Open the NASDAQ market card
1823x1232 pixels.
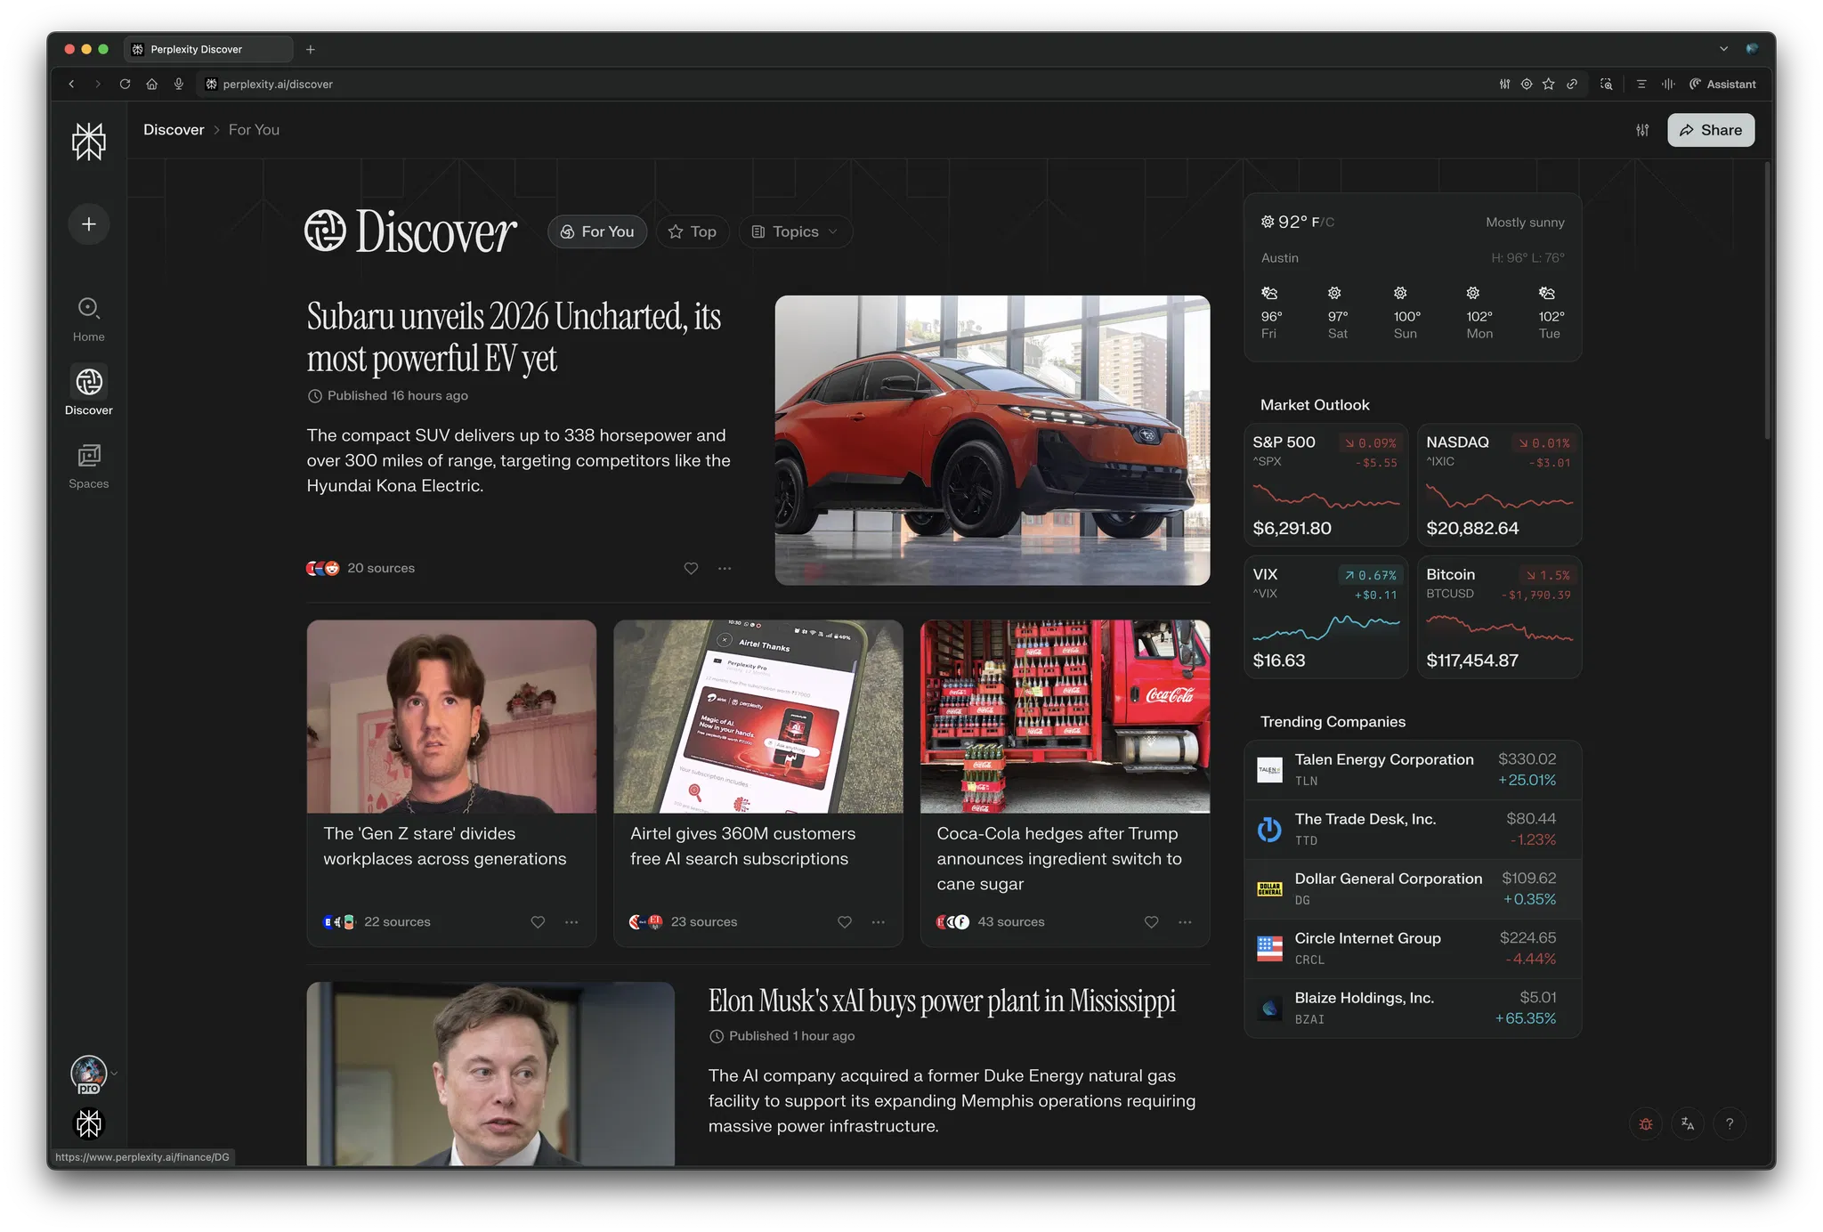(x=1499, y=484)
